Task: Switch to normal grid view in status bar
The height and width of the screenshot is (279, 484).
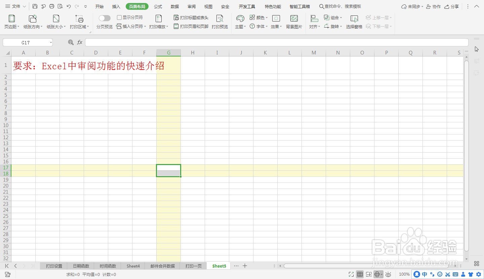Action: 360,274
